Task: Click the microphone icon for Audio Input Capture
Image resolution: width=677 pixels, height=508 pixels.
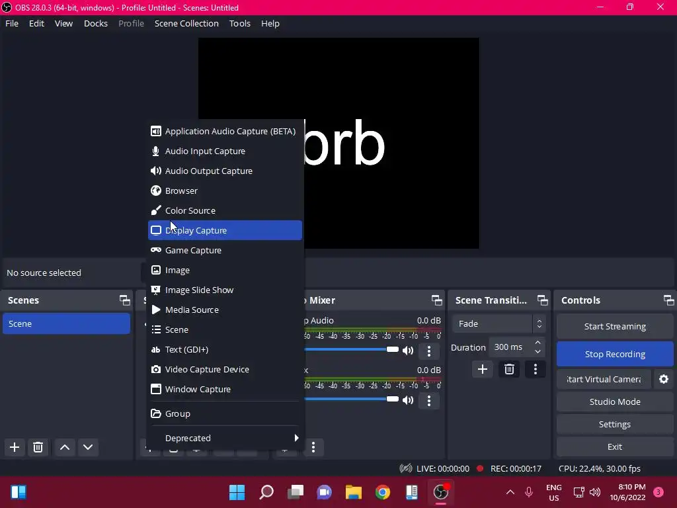Action: pyautogui.click(x=156, y=151)
